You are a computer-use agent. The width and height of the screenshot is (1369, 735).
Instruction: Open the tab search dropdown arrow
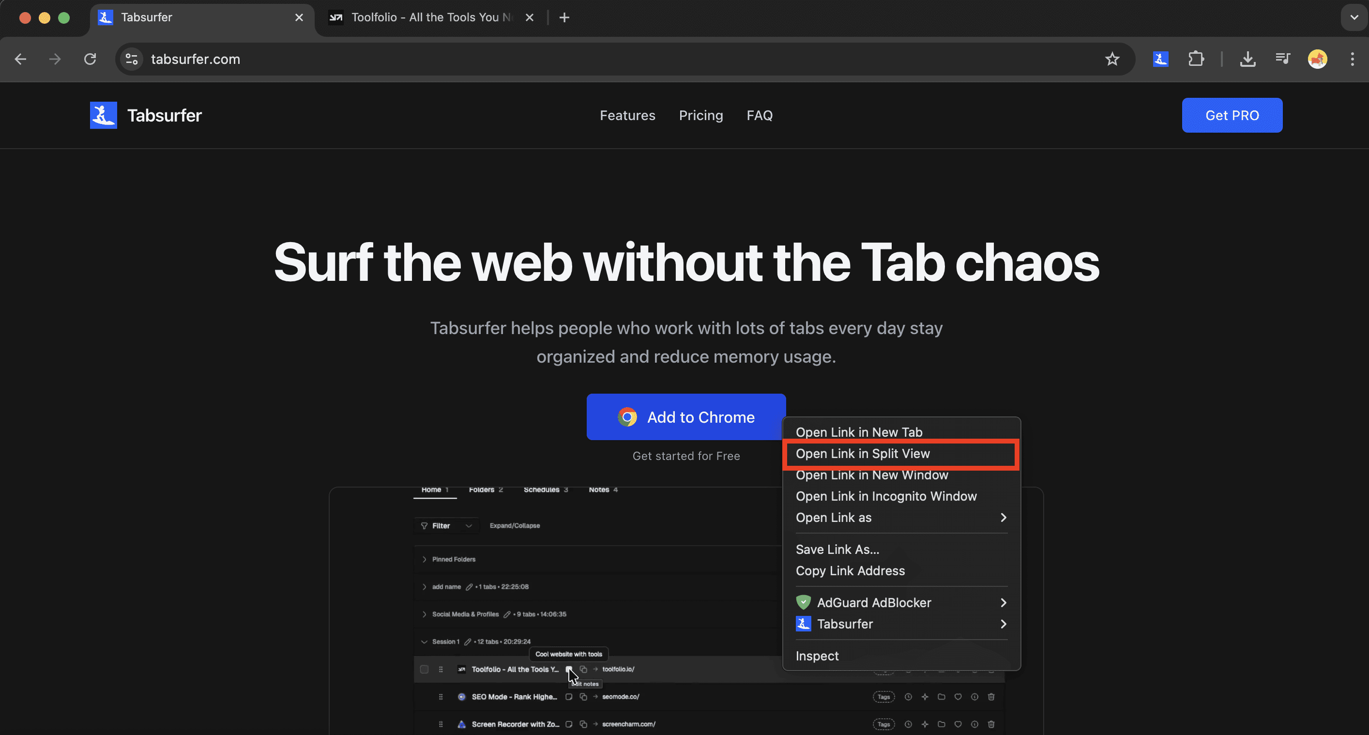pos(1354,17)
